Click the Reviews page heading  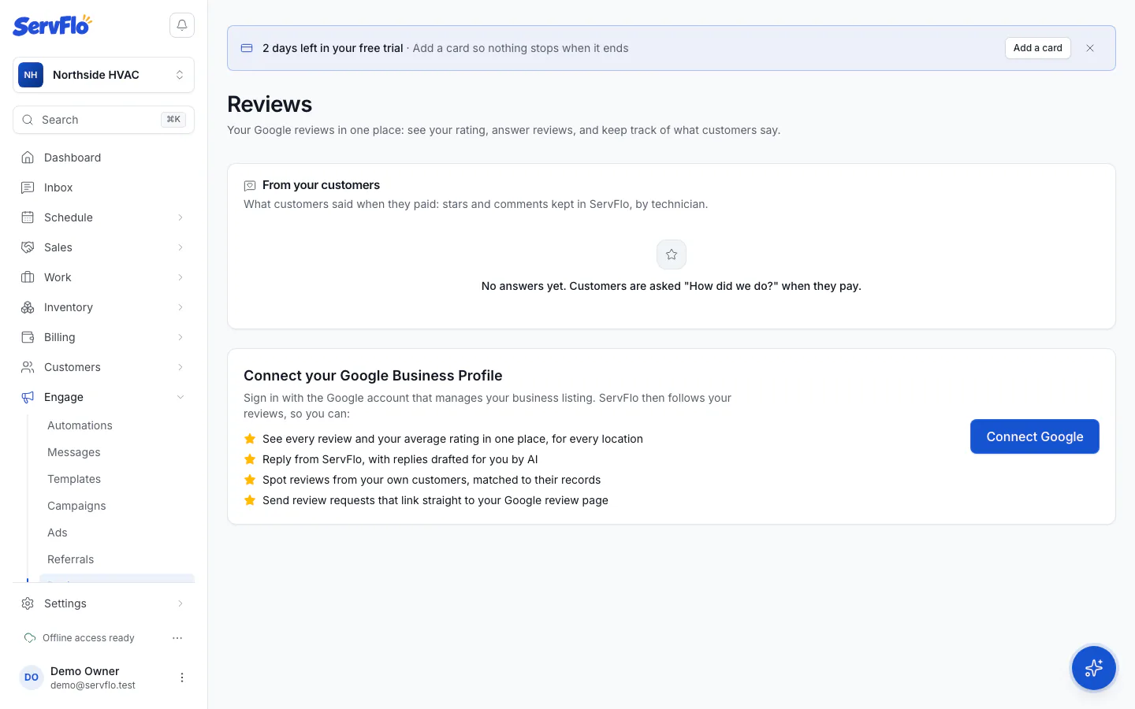pos(270,104)
